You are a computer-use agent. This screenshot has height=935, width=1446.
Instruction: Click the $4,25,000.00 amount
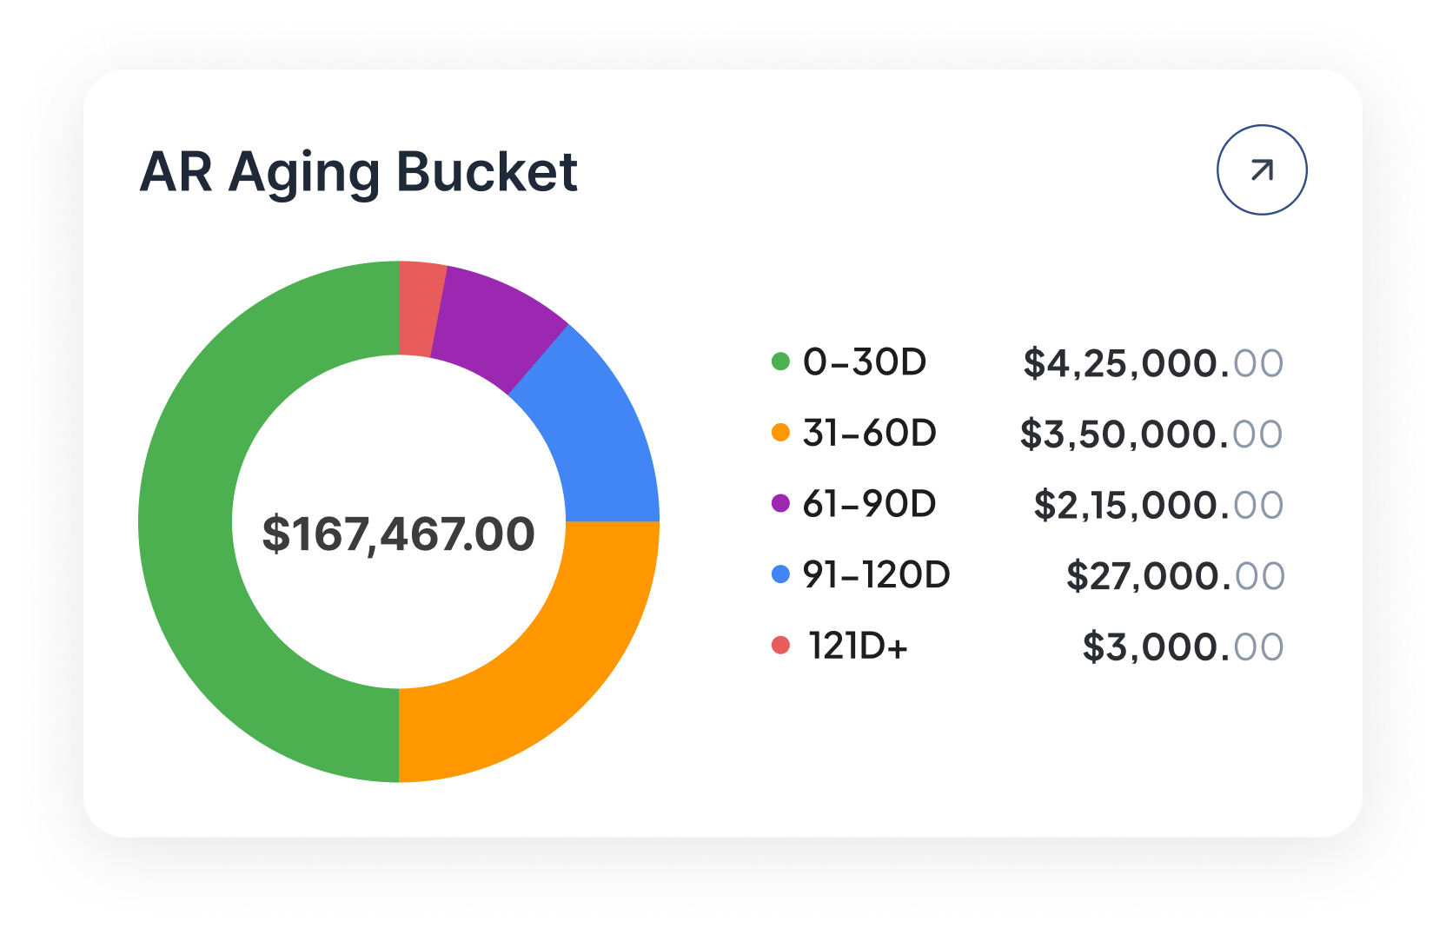pyautogui.click(x=1152, y=363)
